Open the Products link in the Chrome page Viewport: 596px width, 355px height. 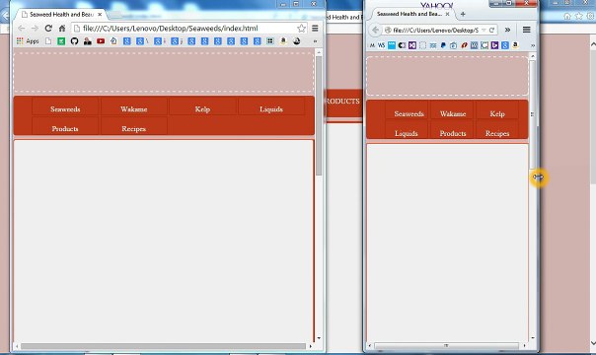65,129
